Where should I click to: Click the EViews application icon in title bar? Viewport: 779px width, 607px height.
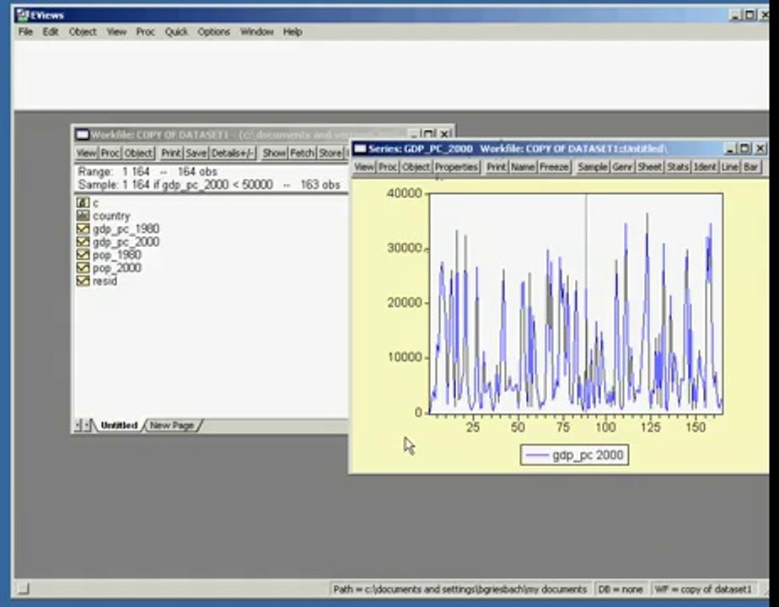coord(23,15)
